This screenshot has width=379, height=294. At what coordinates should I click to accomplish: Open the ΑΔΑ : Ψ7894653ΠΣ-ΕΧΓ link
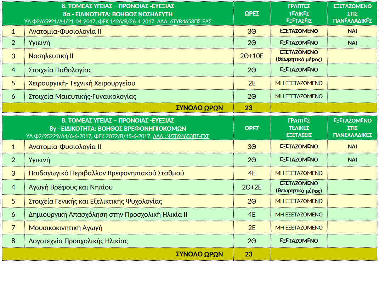click(181, 136)
